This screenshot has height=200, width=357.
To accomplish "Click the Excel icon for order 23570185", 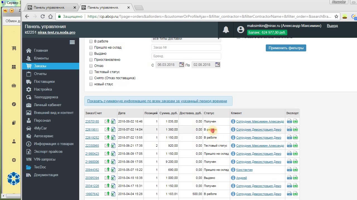I will pyautogui.click(x=113, y=121).
